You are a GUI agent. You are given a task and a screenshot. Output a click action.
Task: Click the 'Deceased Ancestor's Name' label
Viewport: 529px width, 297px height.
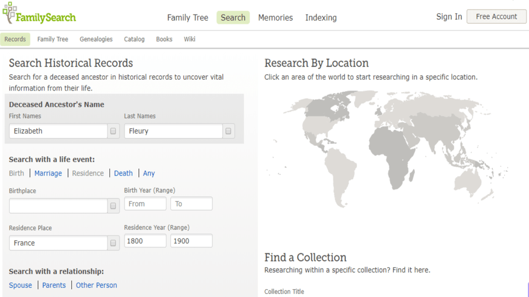(x=56, y=105)
